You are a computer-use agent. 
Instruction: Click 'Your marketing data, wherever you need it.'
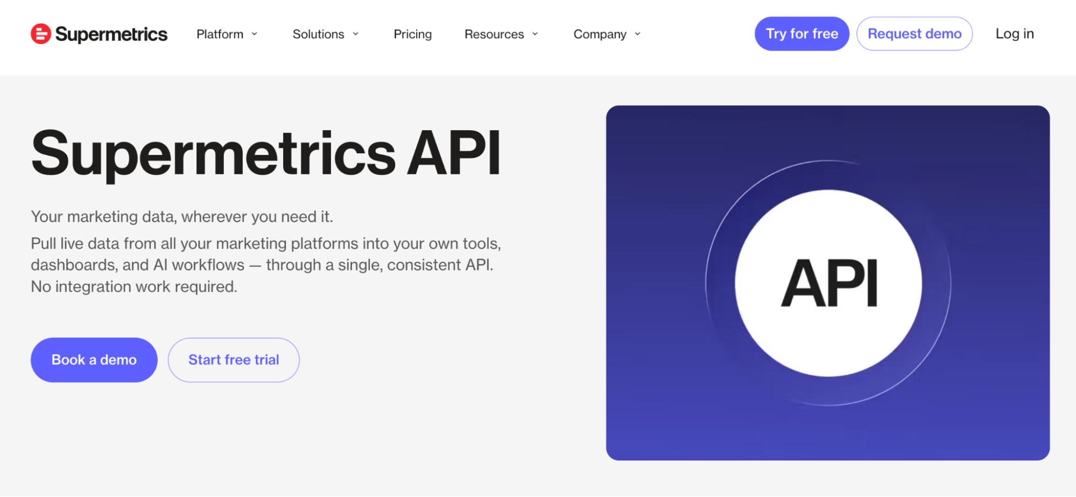coord(182,217)
